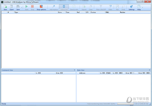152x106 pixels.
Task: Click 'to HCD' header in Command View
Action: click(x=45, y=73)
